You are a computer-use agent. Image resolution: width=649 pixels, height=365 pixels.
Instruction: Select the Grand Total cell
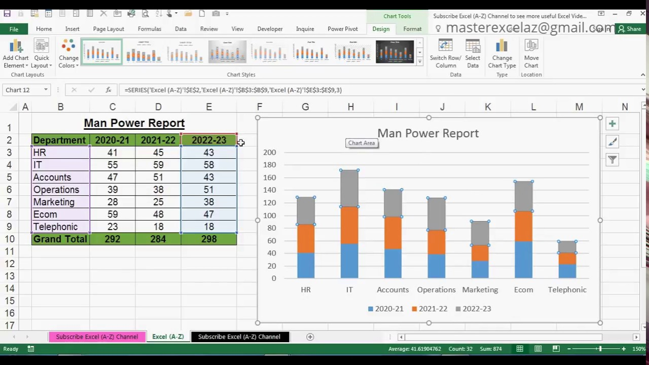click(60, 239)
